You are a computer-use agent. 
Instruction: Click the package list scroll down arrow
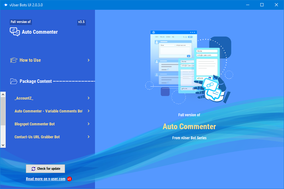click(x=3, y=145)
